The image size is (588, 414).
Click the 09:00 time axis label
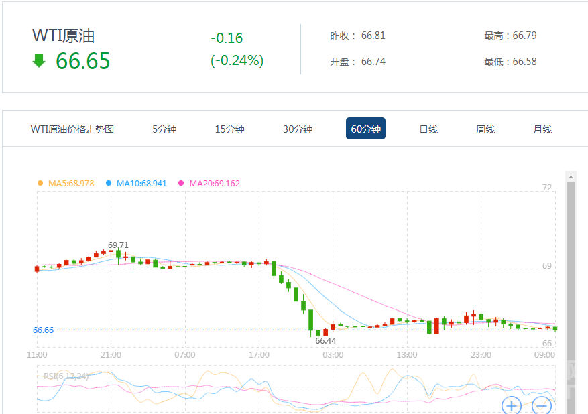pyautogui.click(x=544, y=355)
